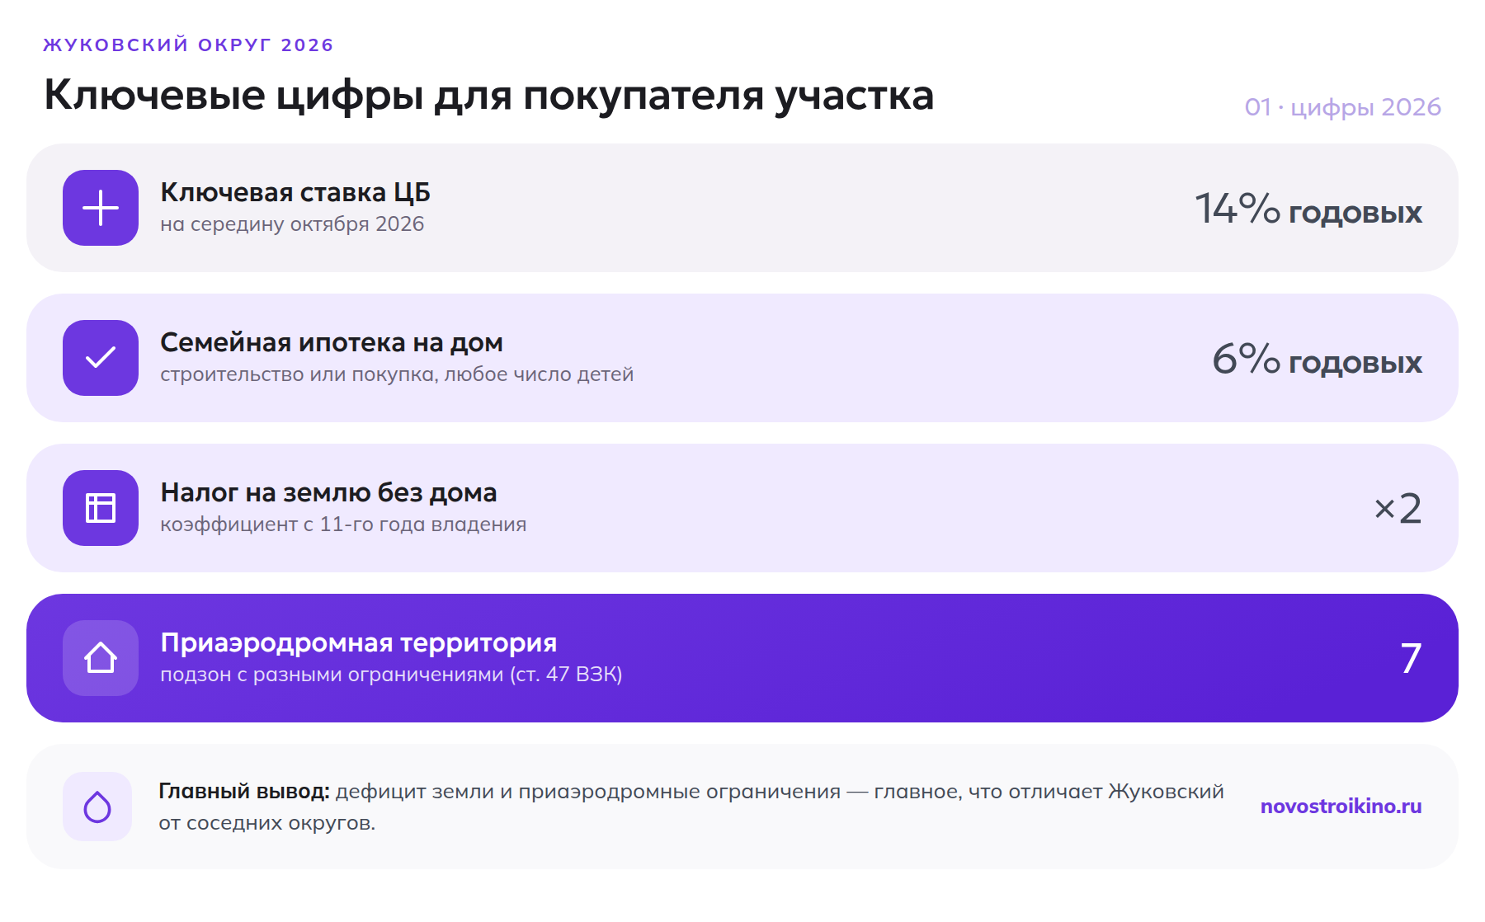This screenshot has height=922, width=1485.
Task: Click subtitle коэффициент с 11-го года владения
Action: coord(343,525)
